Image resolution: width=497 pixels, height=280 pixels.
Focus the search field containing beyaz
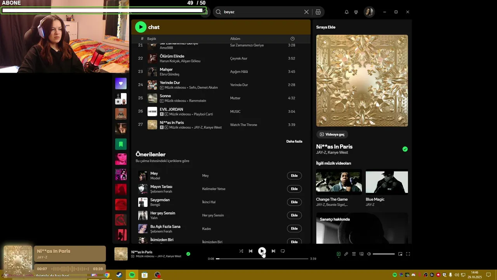coord(262,12)
